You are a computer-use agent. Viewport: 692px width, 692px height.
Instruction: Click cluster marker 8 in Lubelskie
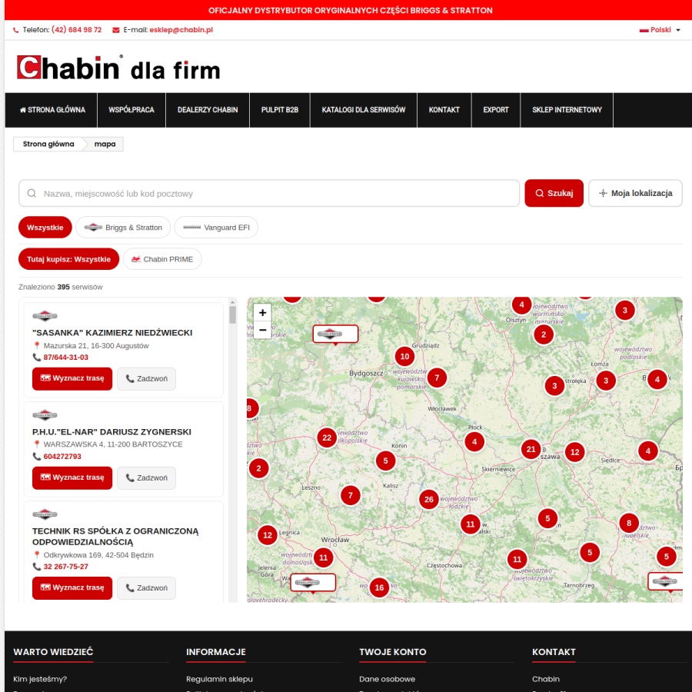click(629, 524)
